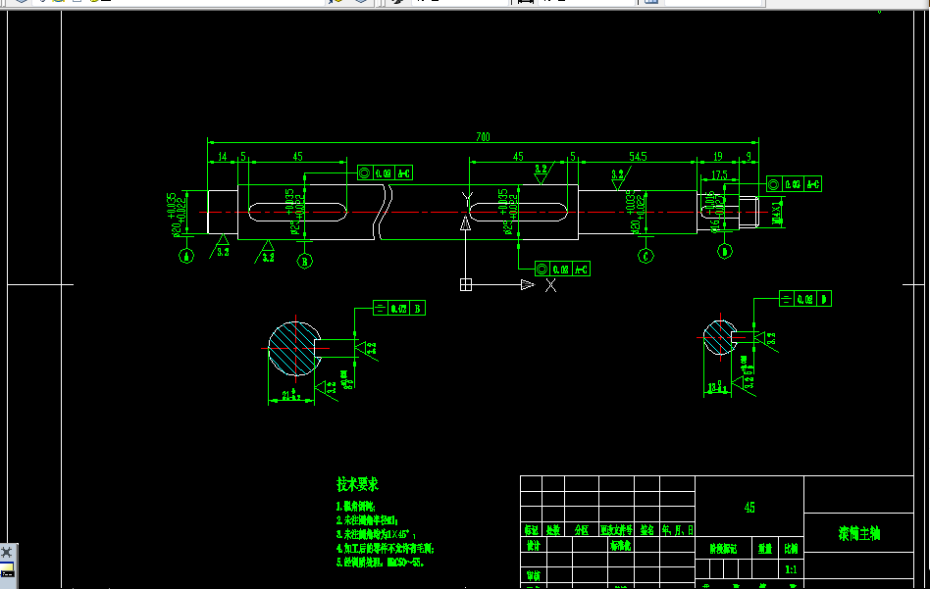Click the 标准化 cell in the title block

pyautogui.click(x=620, y=545)
